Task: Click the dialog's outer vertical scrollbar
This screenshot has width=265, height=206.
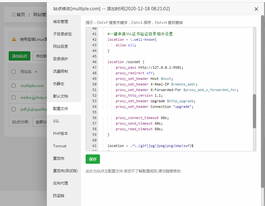Action: tap(262, 102)
